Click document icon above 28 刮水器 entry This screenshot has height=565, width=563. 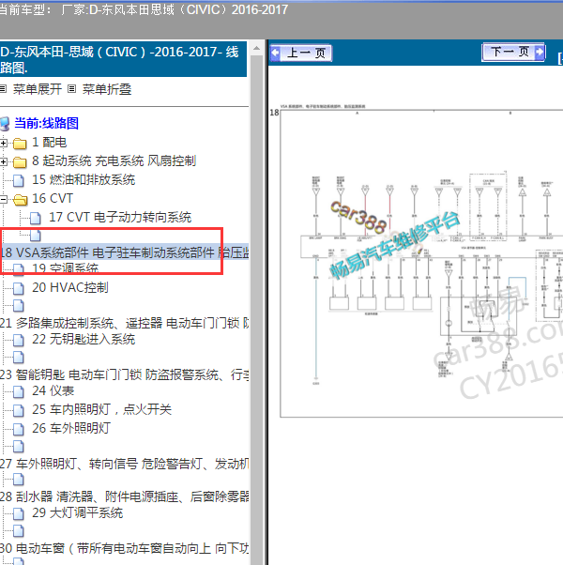pyautogui.click(x=19, y=480)
